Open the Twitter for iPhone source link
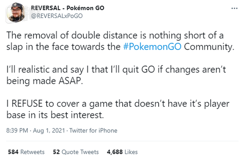This screenshot has height=161, width=245. [x=93, y=130]
